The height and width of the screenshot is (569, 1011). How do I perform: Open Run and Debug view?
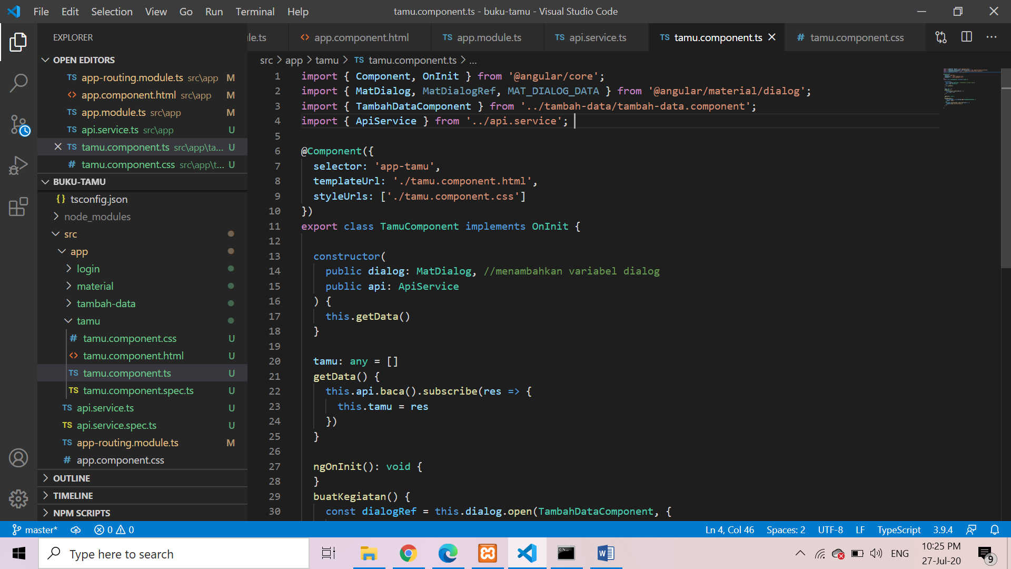[18, 165]
